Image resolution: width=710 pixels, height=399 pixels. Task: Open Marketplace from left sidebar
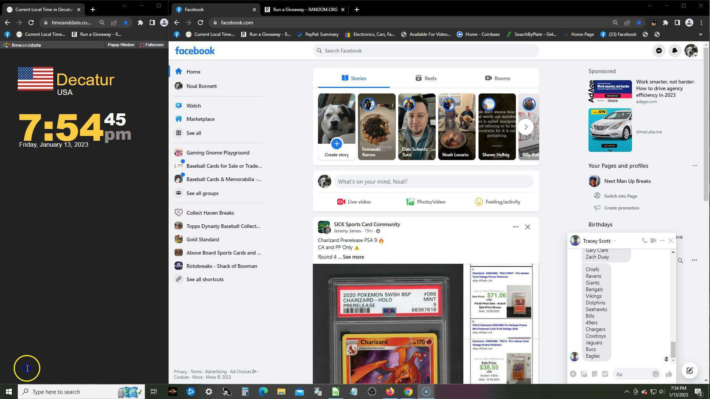click(x=200, y=119)
